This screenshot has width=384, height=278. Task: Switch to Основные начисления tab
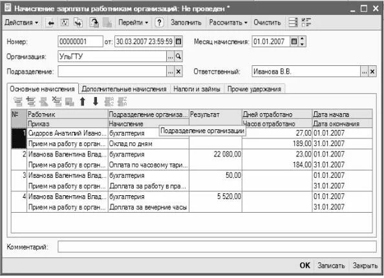pos(42,89)
